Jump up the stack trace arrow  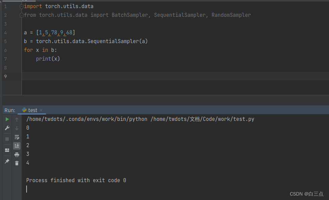pyautogui.click(x=17, y=119)
